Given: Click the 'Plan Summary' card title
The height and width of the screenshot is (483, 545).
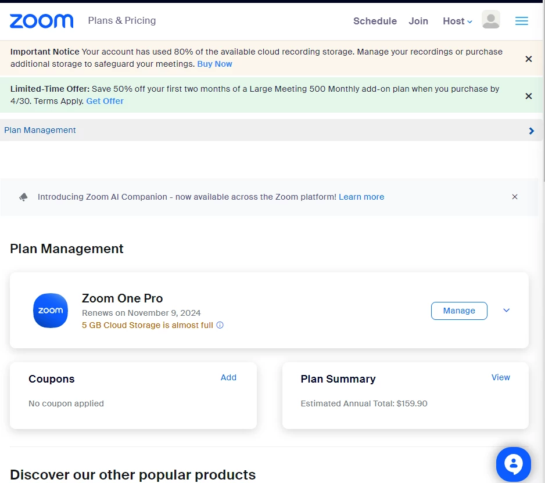Looking at the screenshot, I should coord(338,379).
